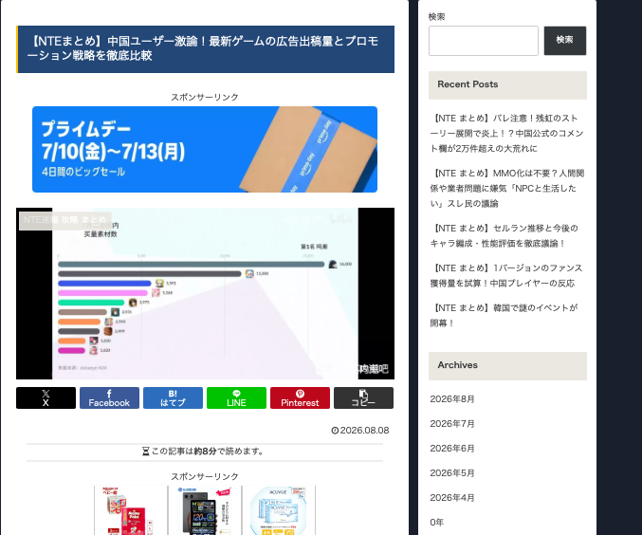Screen dimensions: 642x535
Task: Share the article on X
Action: click(x=46, y=397)
